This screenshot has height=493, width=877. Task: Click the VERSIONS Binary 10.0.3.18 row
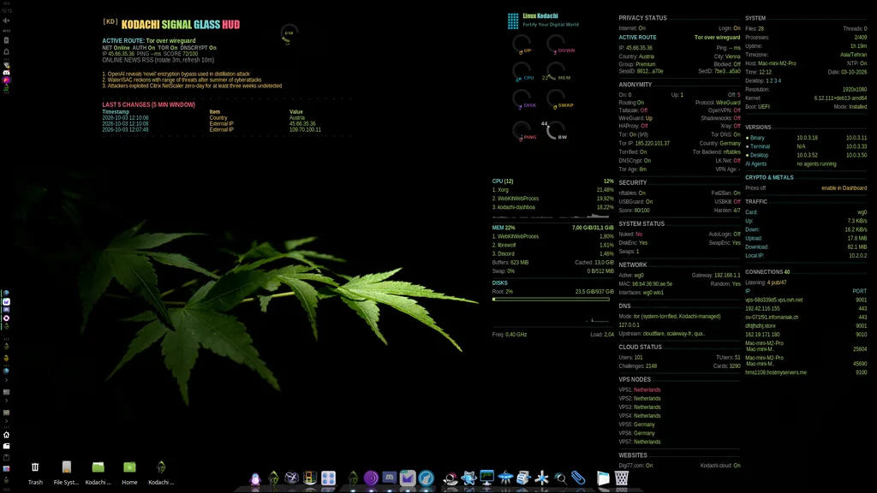[806, 138]
